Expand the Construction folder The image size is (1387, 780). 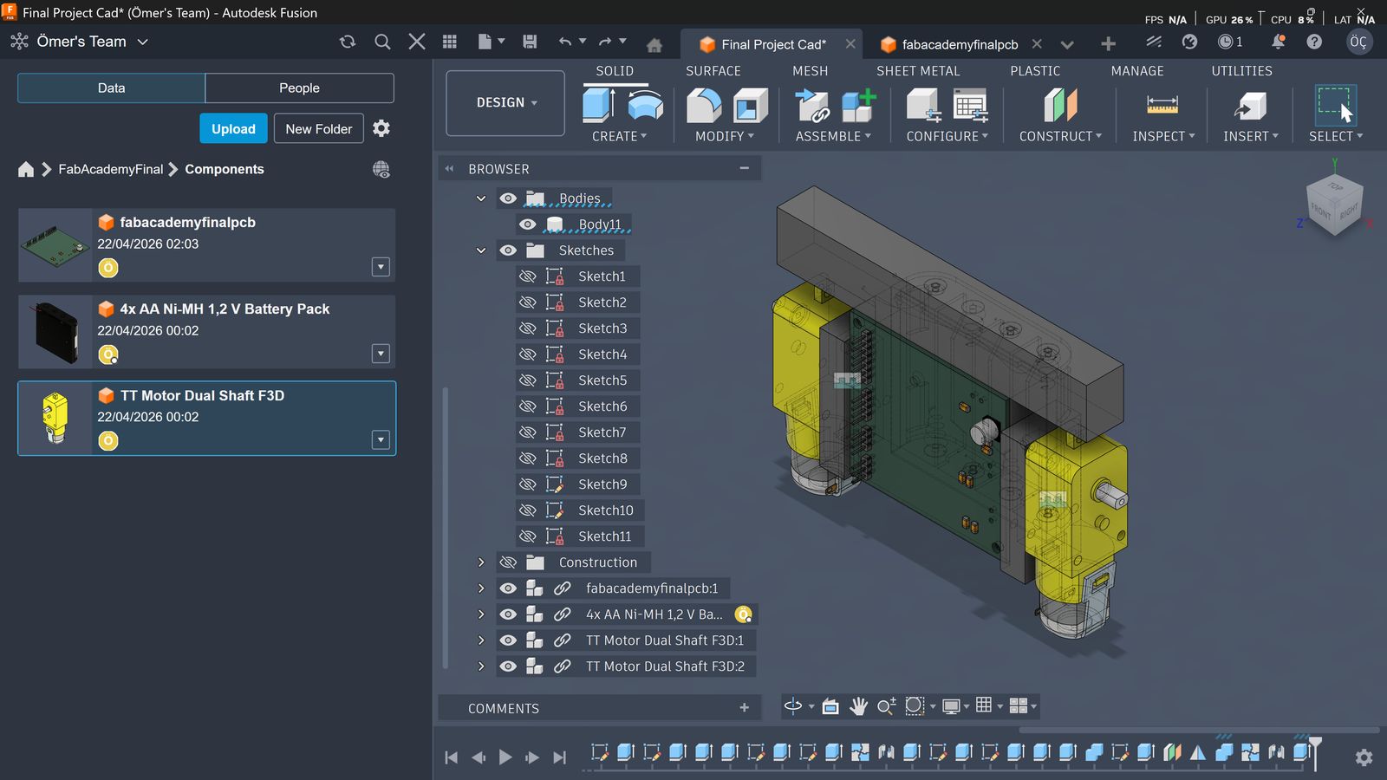[481, 562]
